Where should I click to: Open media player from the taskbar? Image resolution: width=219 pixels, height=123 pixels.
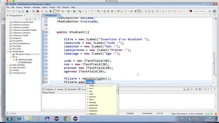click(x=37, y=119)
